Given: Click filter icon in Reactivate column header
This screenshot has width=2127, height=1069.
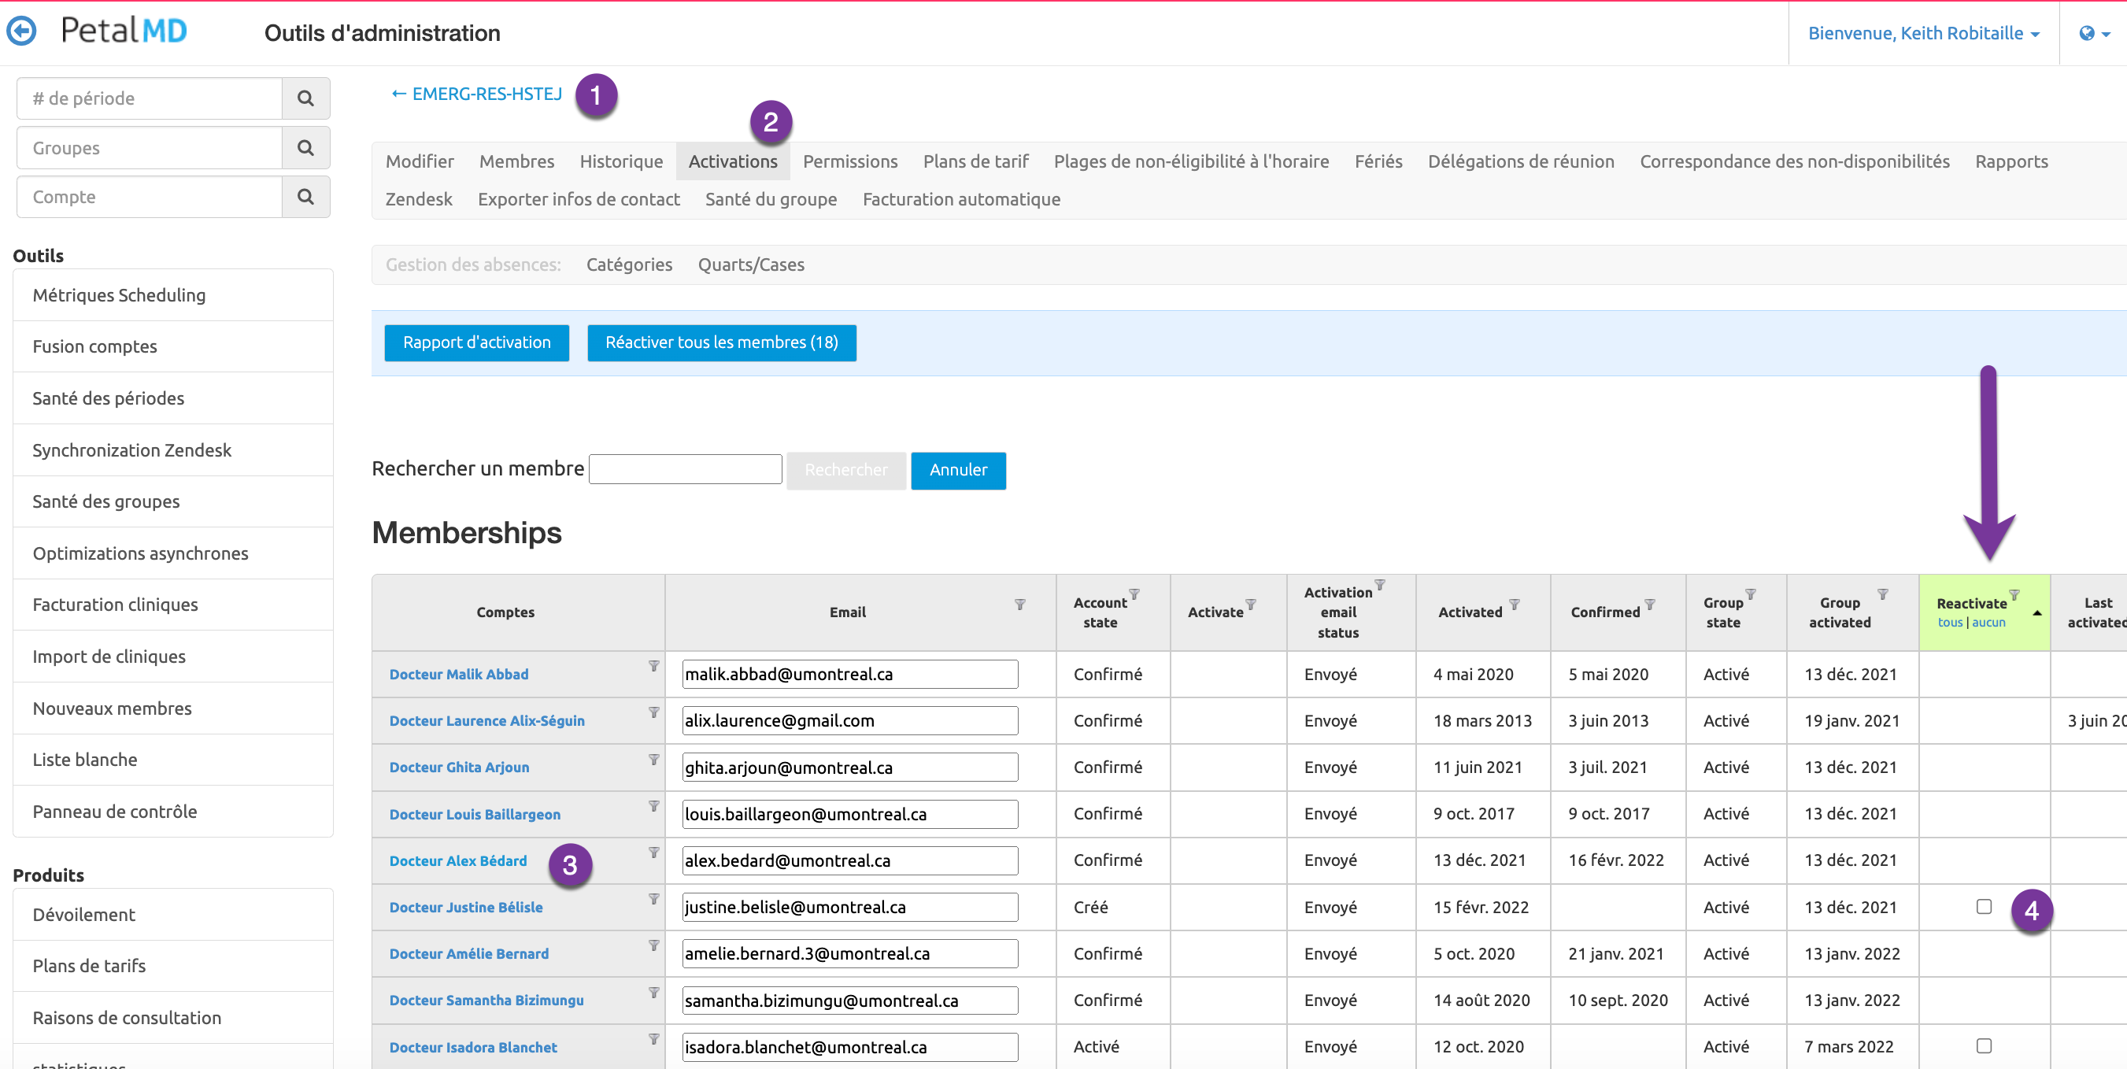Looking at the screenshot, I should pos(2013,594).
